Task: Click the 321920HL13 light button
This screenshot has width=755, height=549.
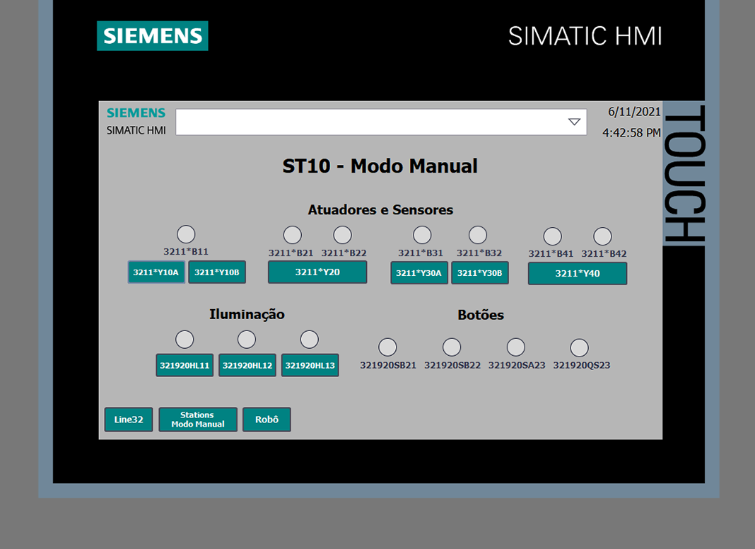Action: pos(310,365)
